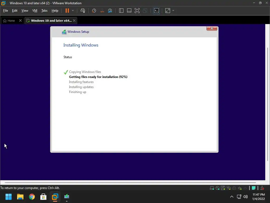Click the Send Ctrl+Alt+Del toolbar icon
The image size is (270, 203).
(83, 11)
